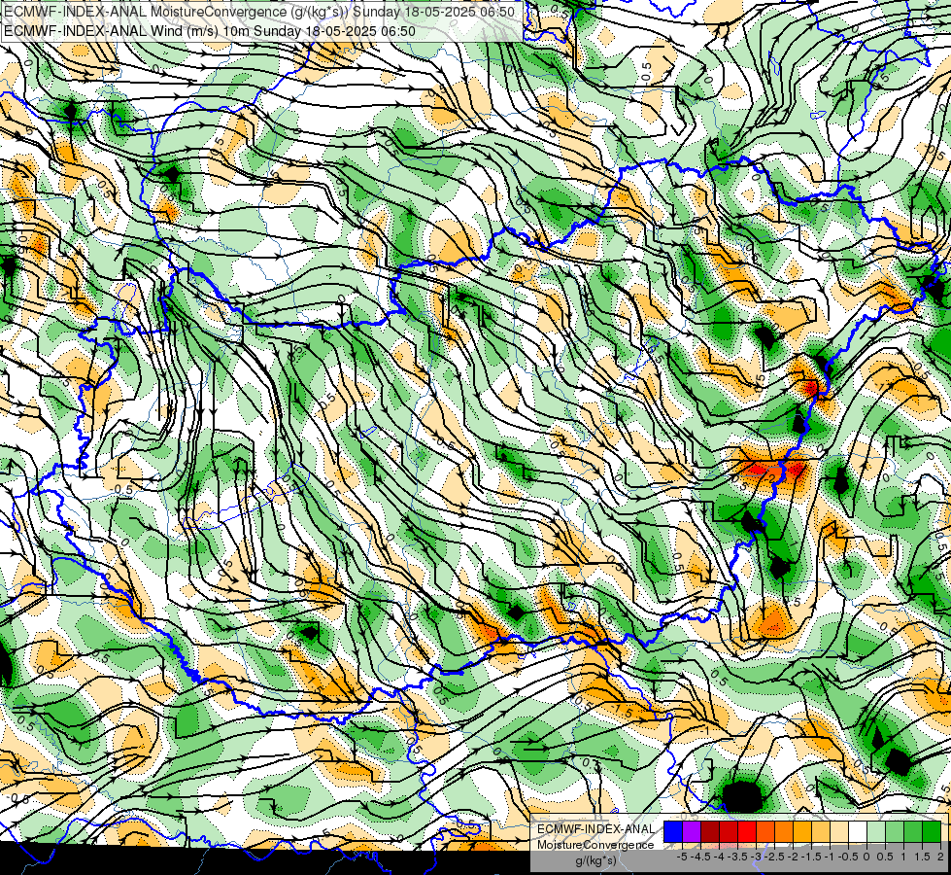Click the MoistureConvergence title line at top
The width and height of the screenshot is (951, 875).
[259, 12]
